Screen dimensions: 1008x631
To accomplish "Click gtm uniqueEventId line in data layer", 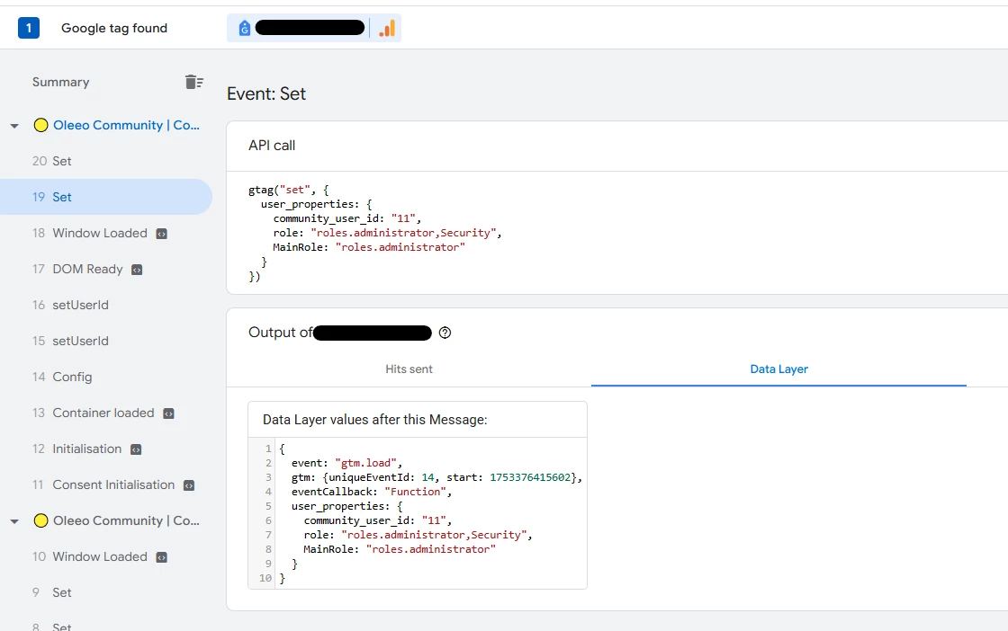I will pyautogui.click(x=437, y=477).
